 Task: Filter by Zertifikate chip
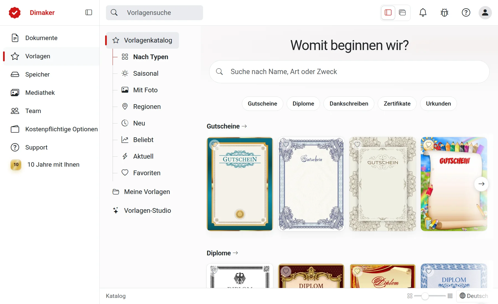(x=397, y=104)
